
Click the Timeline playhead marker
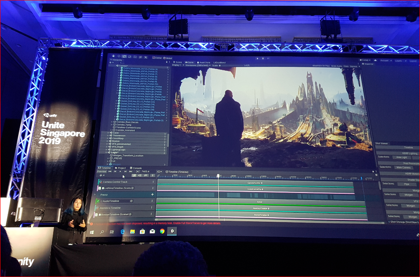(218, 176)
